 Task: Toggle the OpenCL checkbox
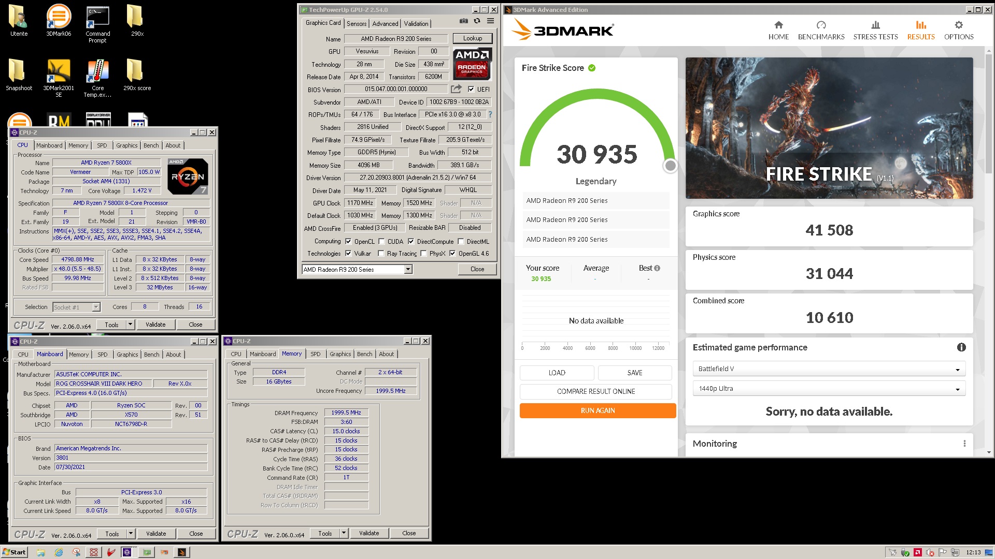tap(348, 241)
